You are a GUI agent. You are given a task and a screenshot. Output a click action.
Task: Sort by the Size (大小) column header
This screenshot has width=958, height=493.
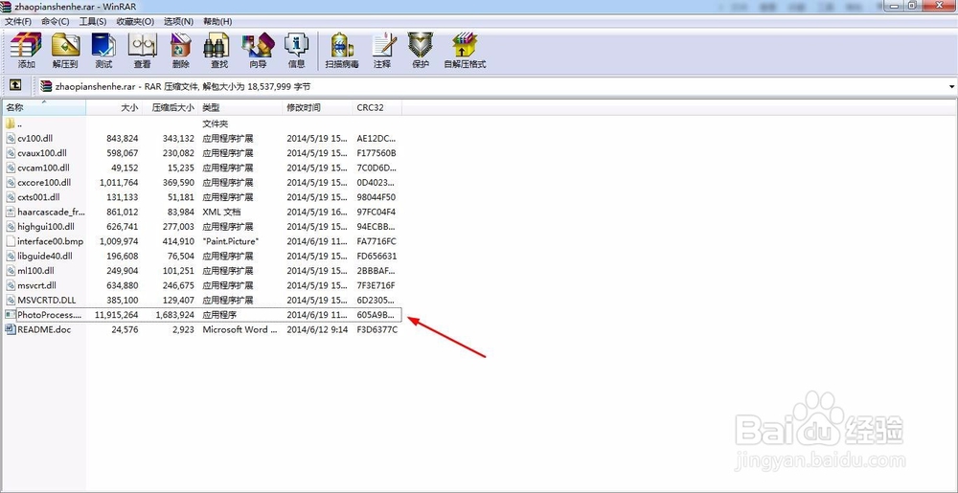coord(114,107)
